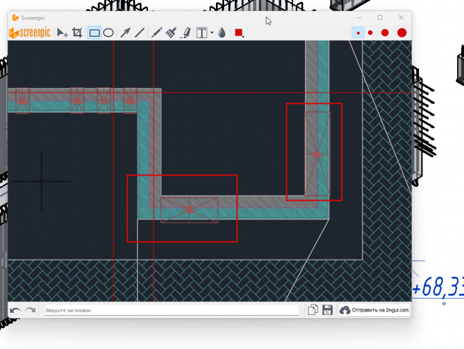Screen dimensions: 464x349
Task: Upload the image to Imgur.com
Action: click(x=374, y=310)
